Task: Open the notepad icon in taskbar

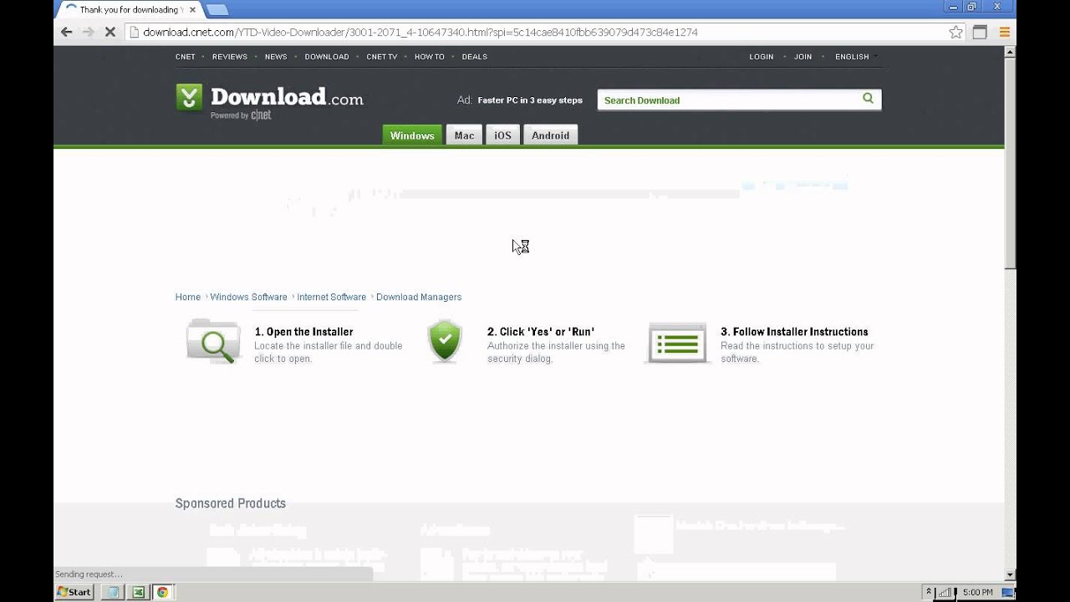Action: 113,592
